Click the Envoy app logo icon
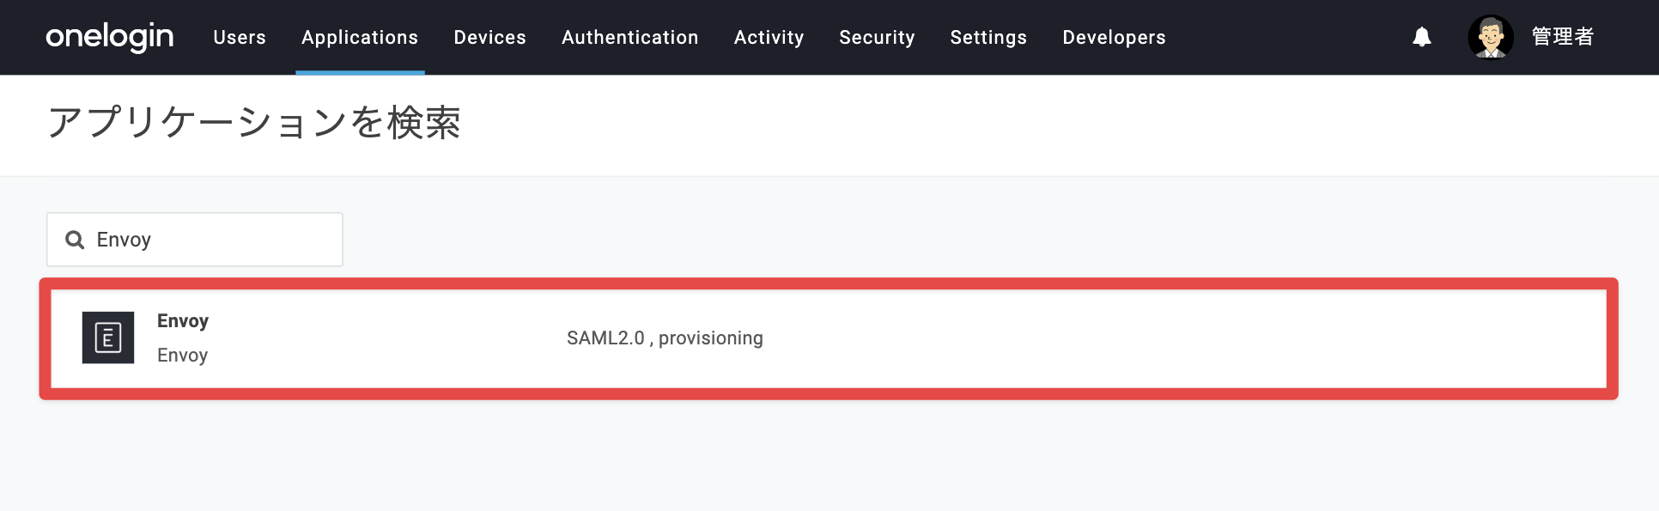The width and height of the screenshot is (1659, 511). pos(108,338)
